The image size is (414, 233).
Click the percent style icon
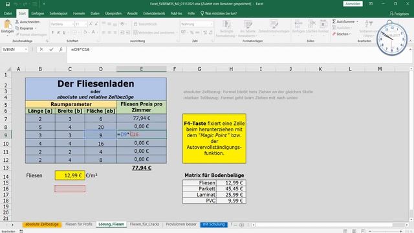click(x=191, y=32)
